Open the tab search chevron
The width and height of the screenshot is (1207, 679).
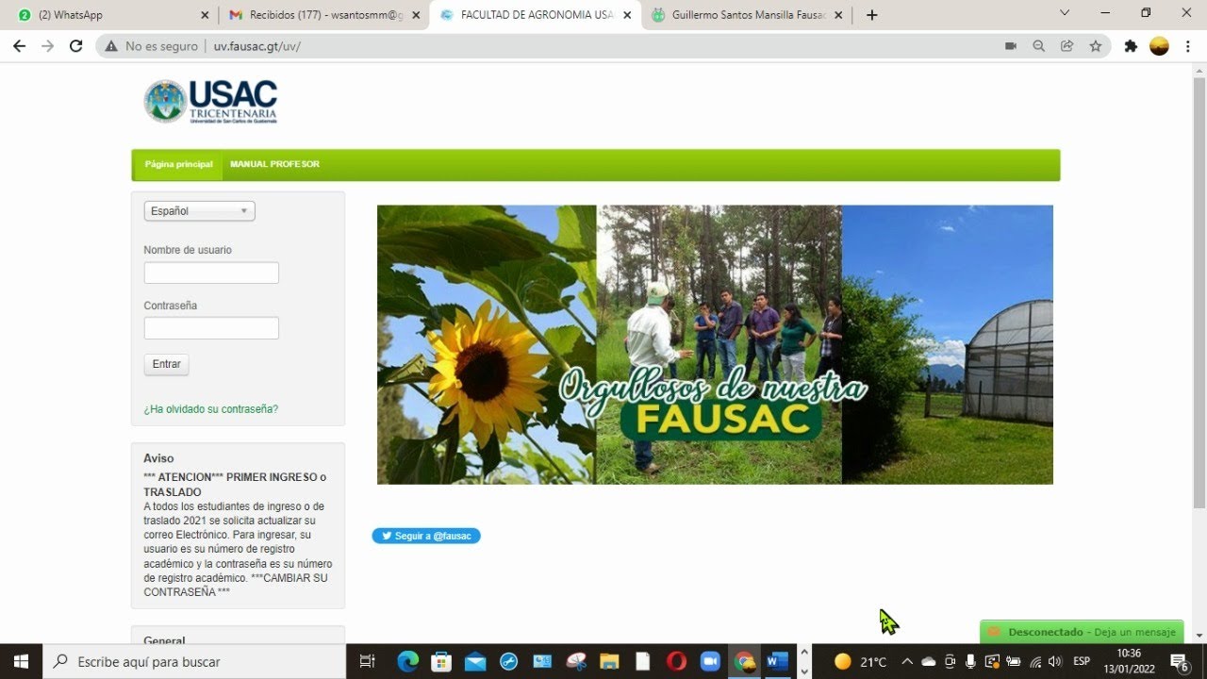click(1065, 13)
